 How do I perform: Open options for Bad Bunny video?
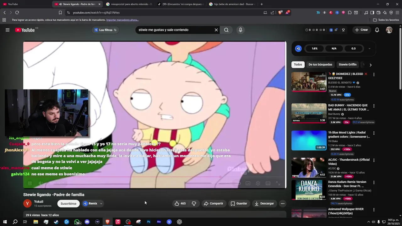point(374,106)
